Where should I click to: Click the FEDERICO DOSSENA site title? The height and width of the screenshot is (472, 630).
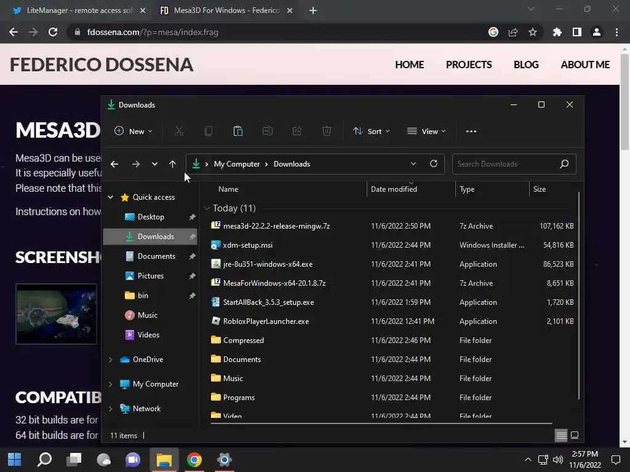pyautogui.click(x=102, y=65)
